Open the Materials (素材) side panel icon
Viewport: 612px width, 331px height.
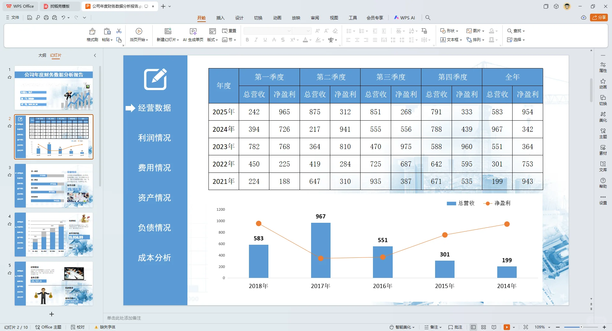pyautogui.click(x=603, y=150)
